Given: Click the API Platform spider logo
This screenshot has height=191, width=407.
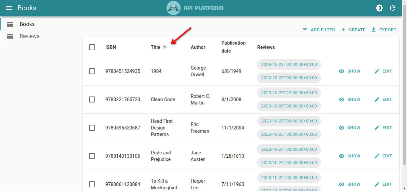Looking at the screenshot, I should [173, 8].
